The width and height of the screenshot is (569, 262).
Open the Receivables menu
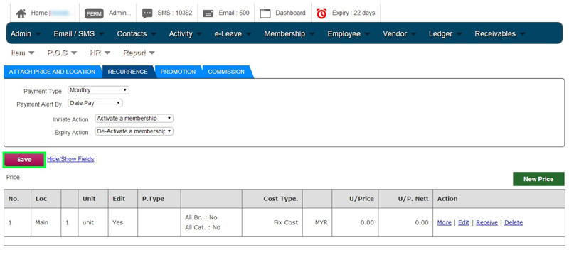[500, 33]
